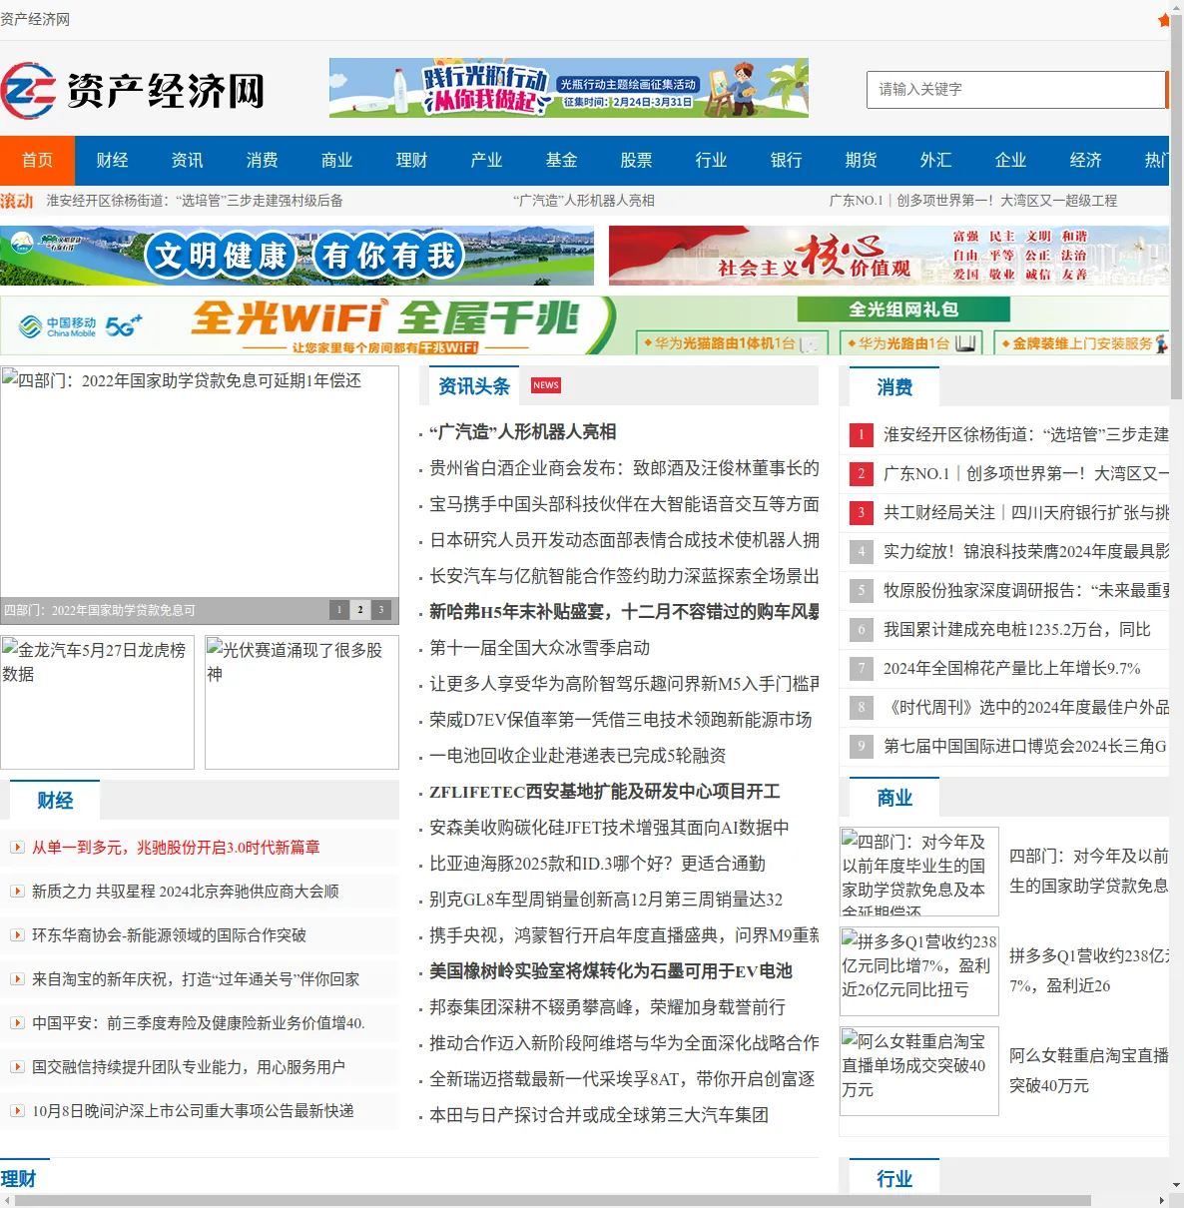This screenshot has width=1184, height=1208.
Task: Open the 理财 navigation item
Action: tap(411, 161)
